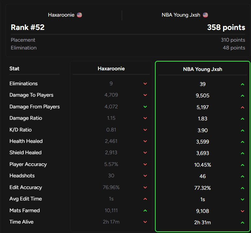The image size is (251, 233).
Task: Click NBA Young Jxsh Health Healed up arrow
Action: tap(243, 142)
